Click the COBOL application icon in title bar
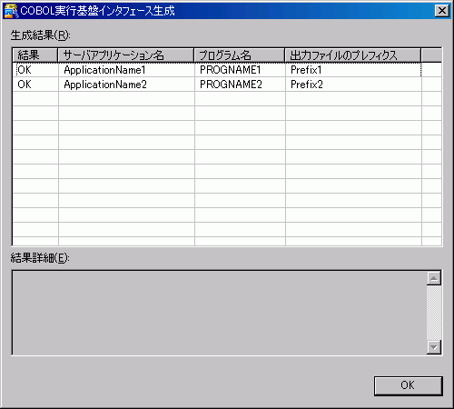This screenshot has width=454, height=409. click(11, 11)
